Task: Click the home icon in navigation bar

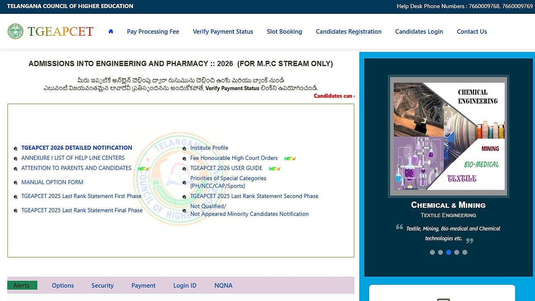Action: 111,32
